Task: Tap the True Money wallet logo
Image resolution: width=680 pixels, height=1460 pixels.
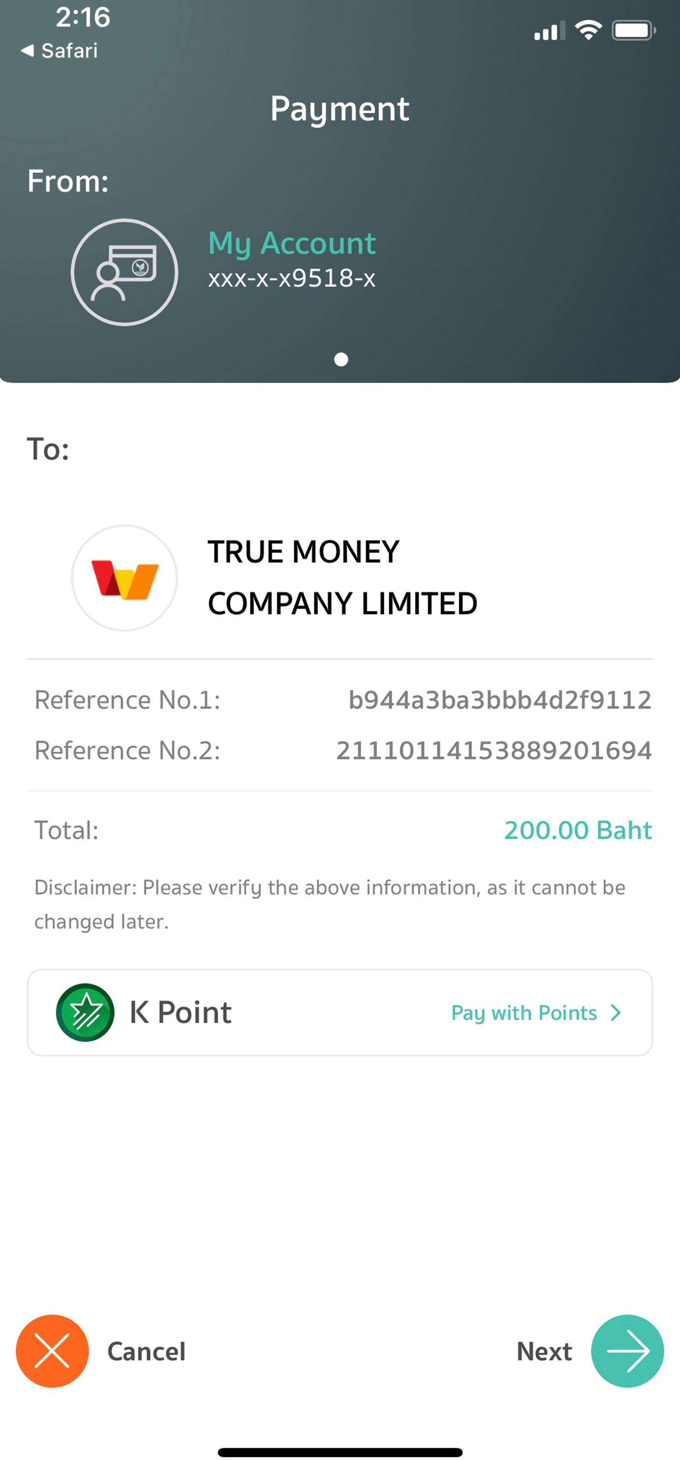Action: (124, 578)
